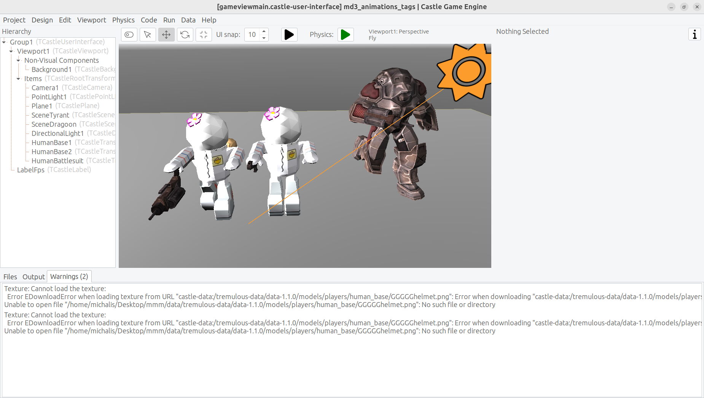This screenshot has width=704, height=398.
Task: Click the Hierarchy panel header
Action: click(16, 32)
